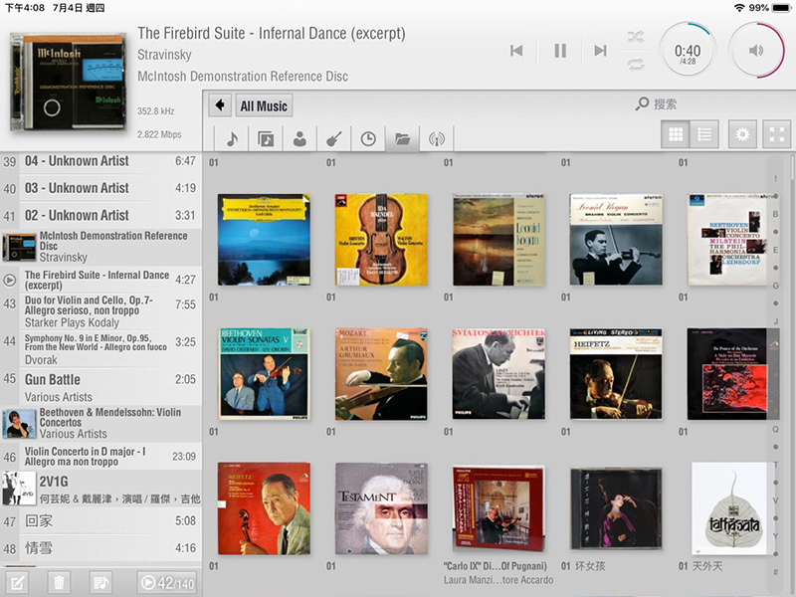Select track 41 '02 - Unknown Artist'
The width and height of the screenshot is (796, 597).
tap(100, 215)
